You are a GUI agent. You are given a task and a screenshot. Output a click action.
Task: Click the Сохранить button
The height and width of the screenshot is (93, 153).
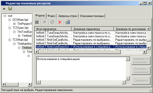tap(141, 80)
